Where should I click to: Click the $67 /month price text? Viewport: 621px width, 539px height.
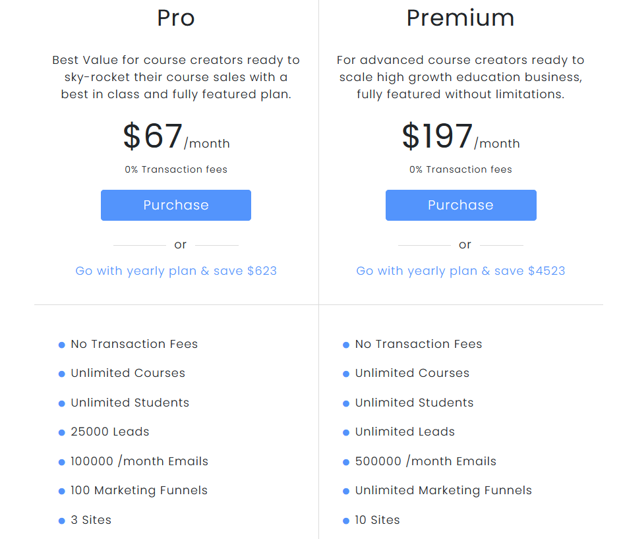(176, 136)
